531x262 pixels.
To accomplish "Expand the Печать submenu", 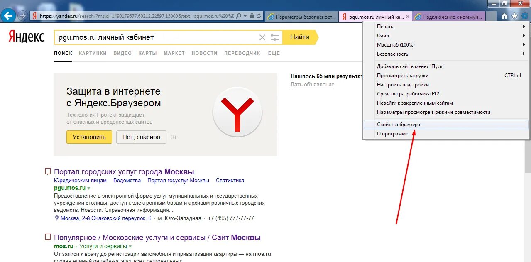I will [445, 27].
